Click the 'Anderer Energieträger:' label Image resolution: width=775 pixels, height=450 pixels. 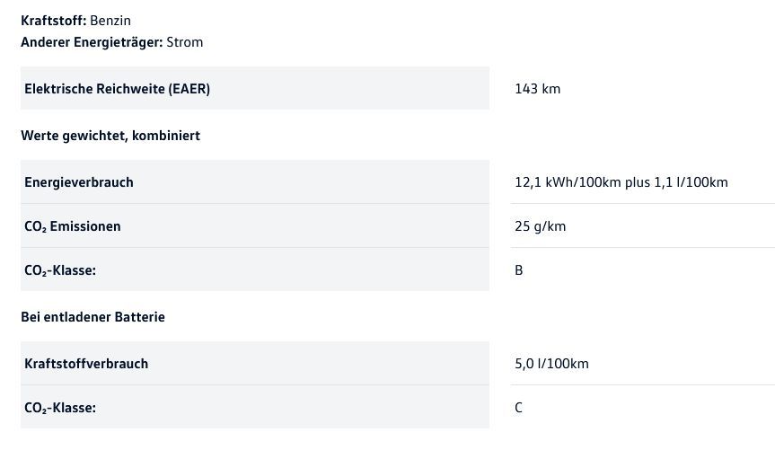pos(92,41)
